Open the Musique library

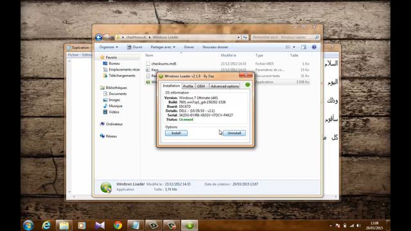tap(116, 106)
